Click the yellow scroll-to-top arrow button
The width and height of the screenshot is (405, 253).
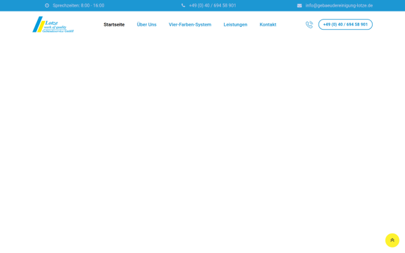coord(392,240)
